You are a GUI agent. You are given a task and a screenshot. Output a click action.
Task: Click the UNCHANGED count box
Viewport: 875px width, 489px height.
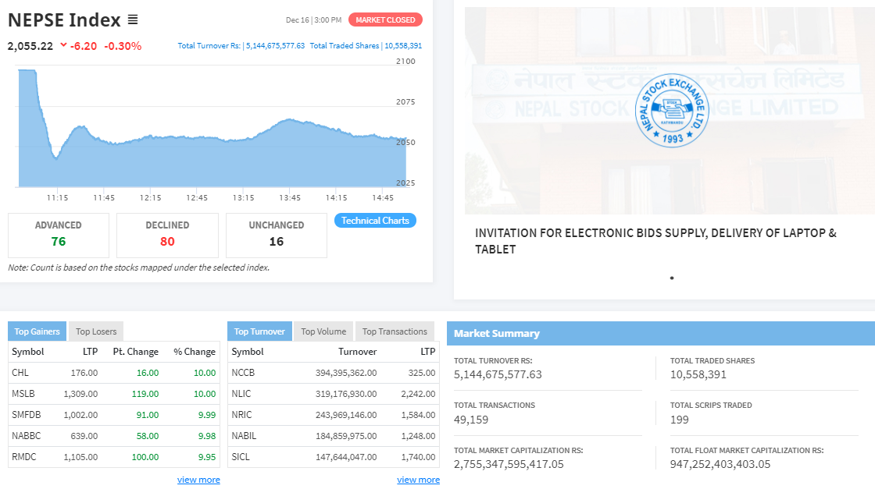(277, 235)
